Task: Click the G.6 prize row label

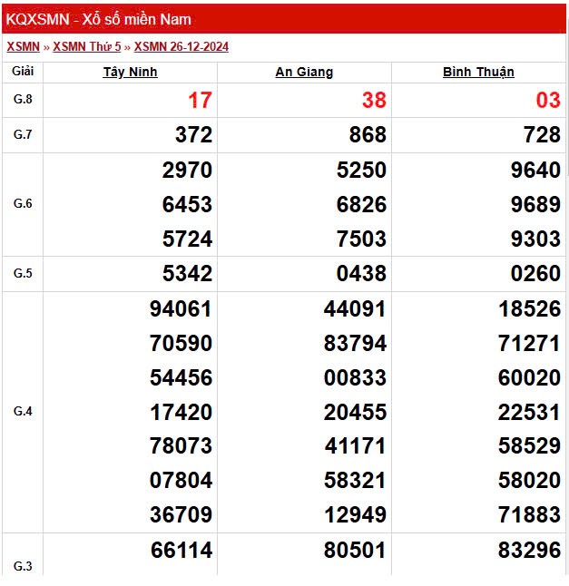Action: pyautogui.click(x=23, y=204)
